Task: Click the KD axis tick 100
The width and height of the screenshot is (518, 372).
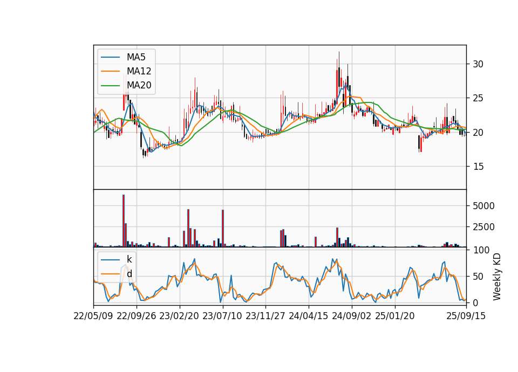Action: [x=481, y=250]
